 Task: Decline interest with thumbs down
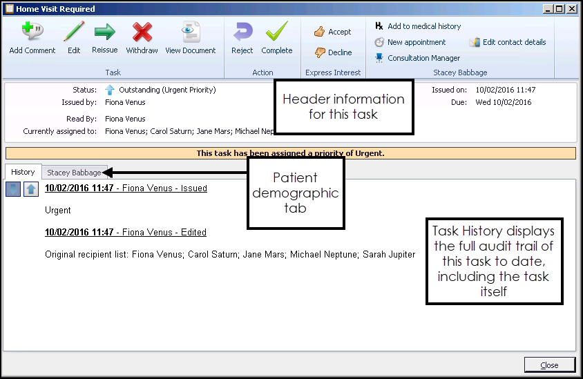click(x=332, y=52)
